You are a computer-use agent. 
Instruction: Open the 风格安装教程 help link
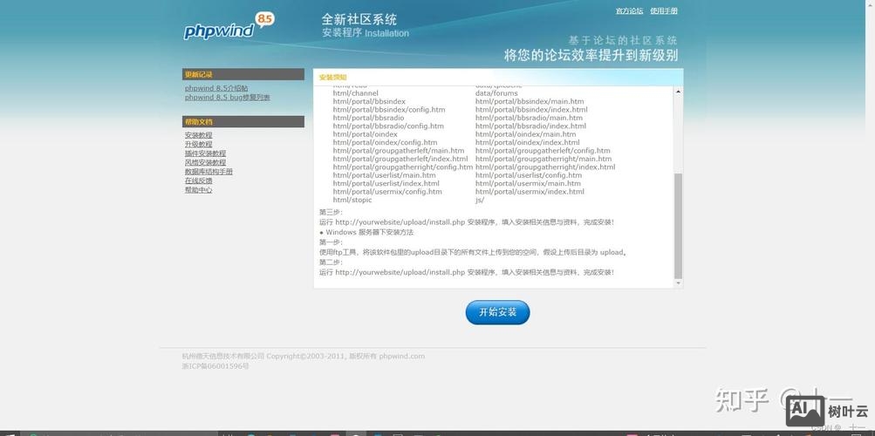(x=205, y=162)
